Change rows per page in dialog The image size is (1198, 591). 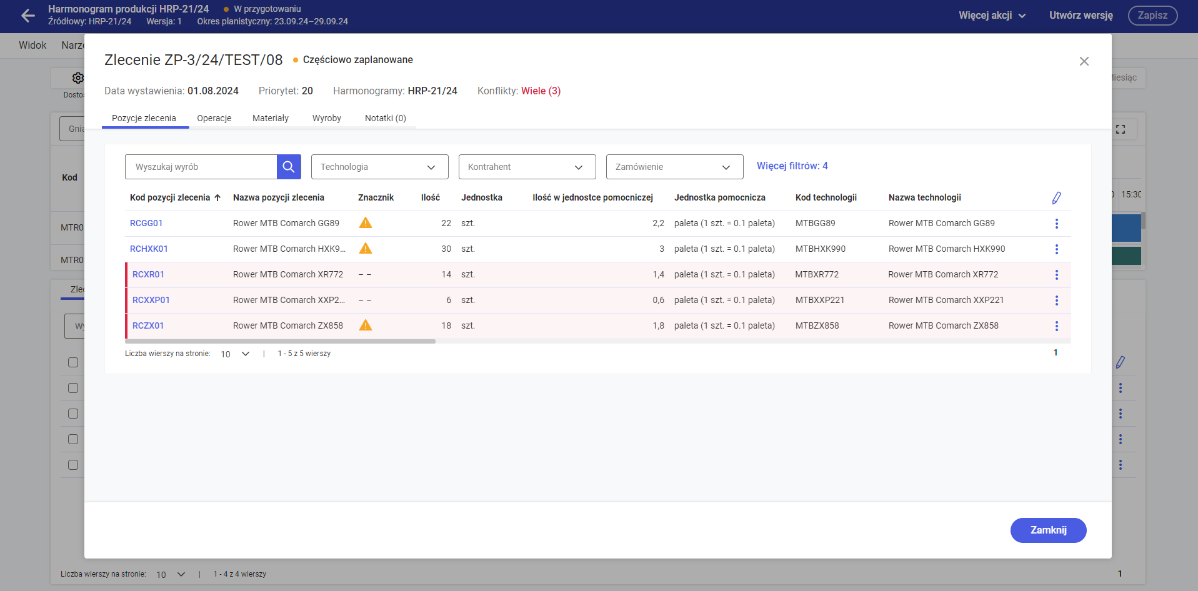pos(235,354)
